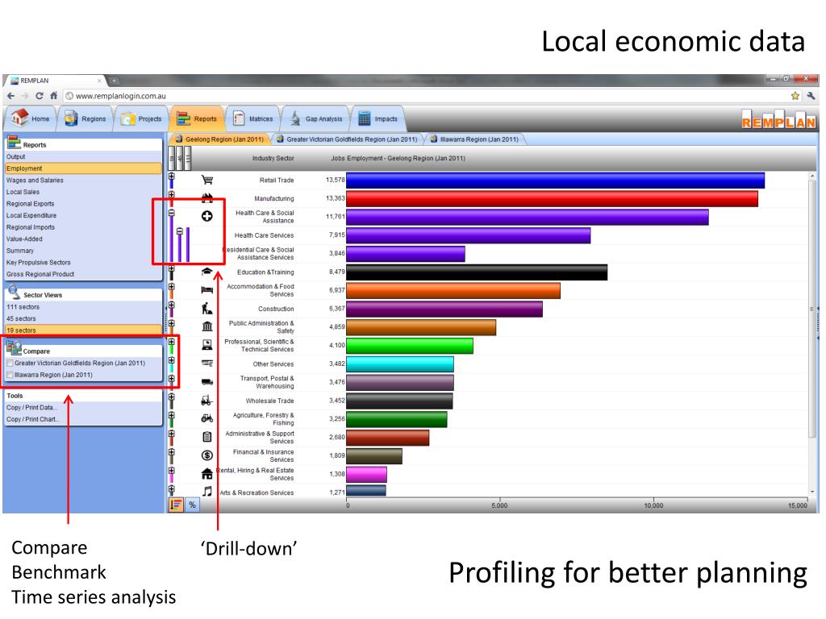Choose the 19 sectors view
The image size is (826, 619).
[x=83, y=330]
